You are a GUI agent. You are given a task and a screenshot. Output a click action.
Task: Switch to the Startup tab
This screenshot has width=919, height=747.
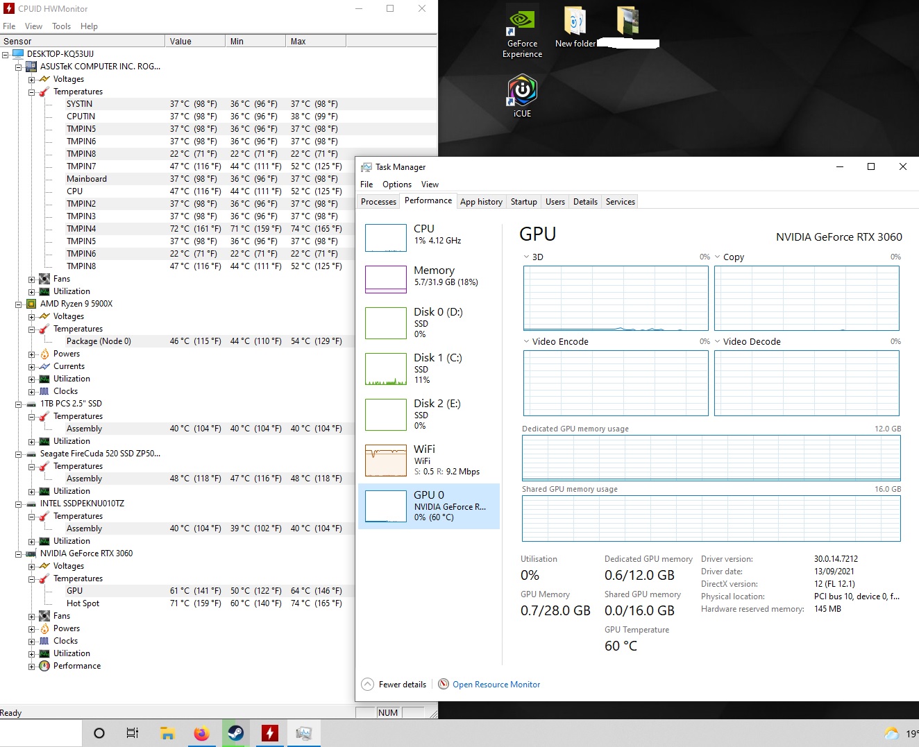(524, 202)
